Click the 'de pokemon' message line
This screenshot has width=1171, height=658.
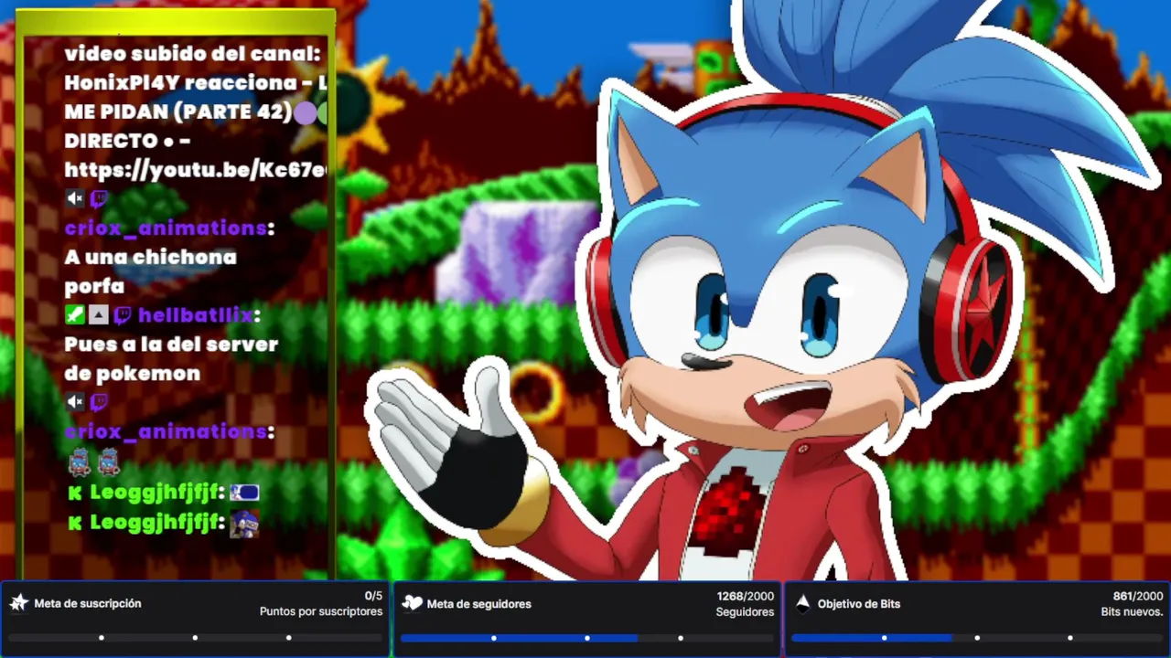click(x=132, y=373)
